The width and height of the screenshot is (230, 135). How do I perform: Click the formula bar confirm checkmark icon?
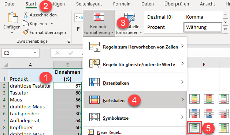click(71, 53)
